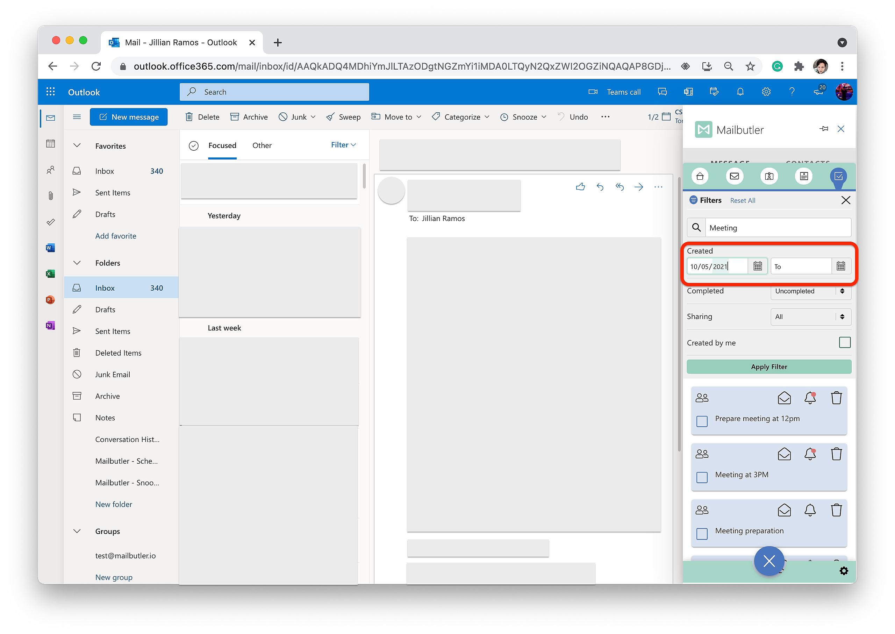895x634 pixels.
Task: Click the home/tray icon in Mailbutler panel
Action: coord(698,176)
